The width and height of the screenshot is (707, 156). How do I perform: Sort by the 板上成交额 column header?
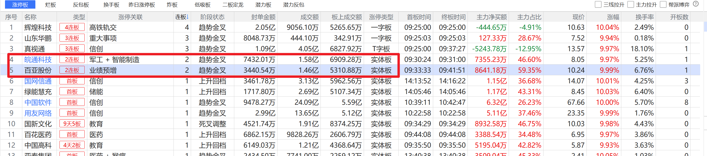(347, 17)
